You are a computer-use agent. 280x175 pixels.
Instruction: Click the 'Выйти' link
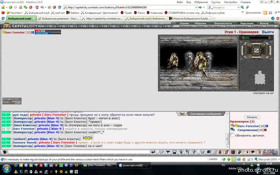pos(268,32)
